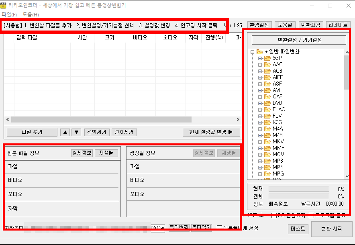Select the MP3 folder icon
The height and width of the screenshot is (245, 355).
click(267, 161)
